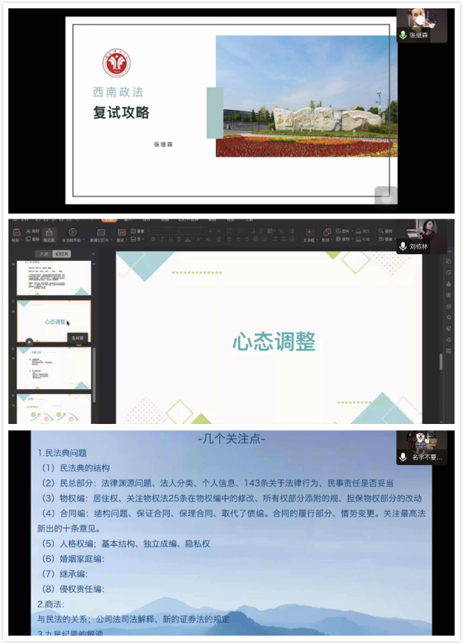Click the Format Painter (格式刷) tool
Viewport: 463px width, 644px height.
[49, 234]
